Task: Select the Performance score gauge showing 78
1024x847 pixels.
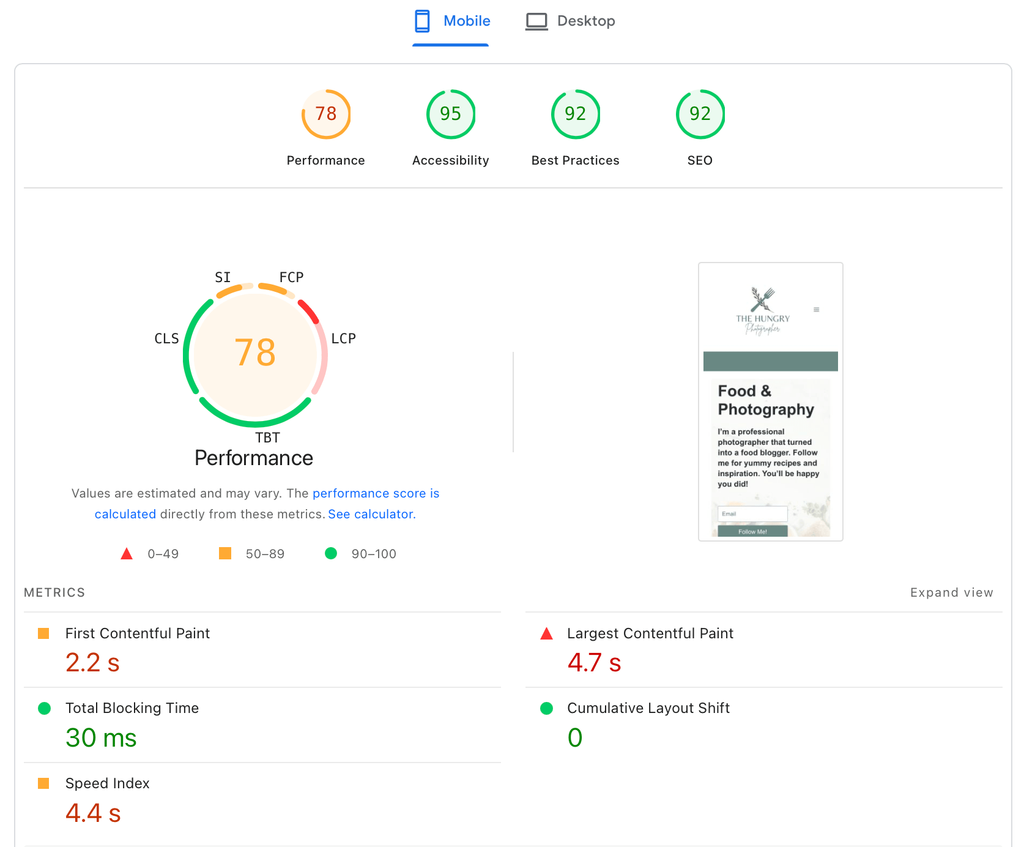Action: tap(325, 114)
